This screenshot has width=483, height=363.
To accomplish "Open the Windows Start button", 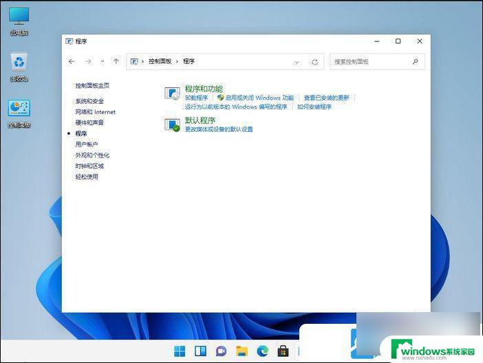I will click(180, 351).
